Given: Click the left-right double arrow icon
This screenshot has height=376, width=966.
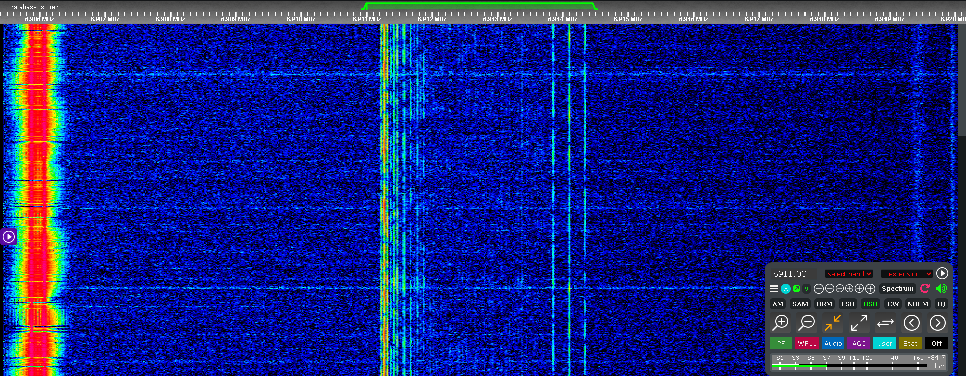Looking at the screenshot, I should click(886, 323).
